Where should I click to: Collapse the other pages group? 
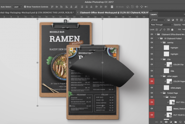(161, 76)
